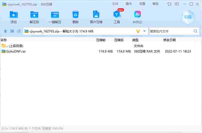This screenshot has height=133, width=202.
Task: Open 图片压缩 image compression tool
Action: tap(96, 14)
